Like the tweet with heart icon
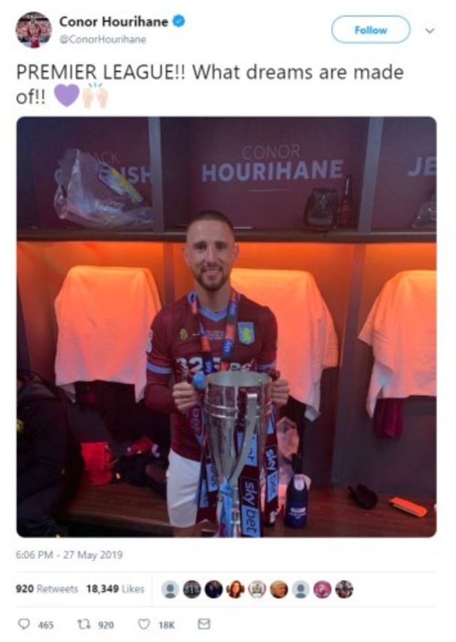This screenshot has height=642, width=456. coord(143,624)
